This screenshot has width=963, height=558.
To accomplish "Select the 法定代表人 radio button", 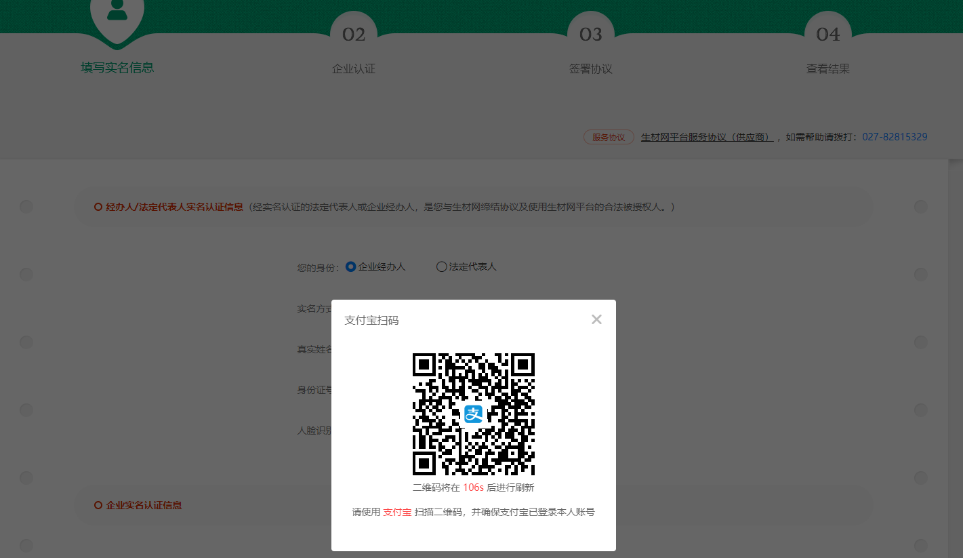I will (441, 266).
